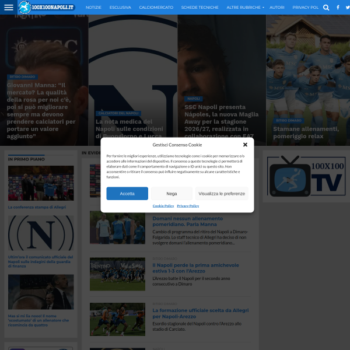Click the Napoli N logo thumbnail in sidebar
Image resolution: width=350 pixels, height=350 pixels.
point(41,233)
